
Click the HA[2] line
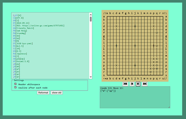coord(16,56)
